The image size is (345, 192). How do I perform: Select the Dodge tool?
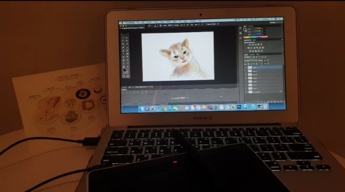click(127, 57)
